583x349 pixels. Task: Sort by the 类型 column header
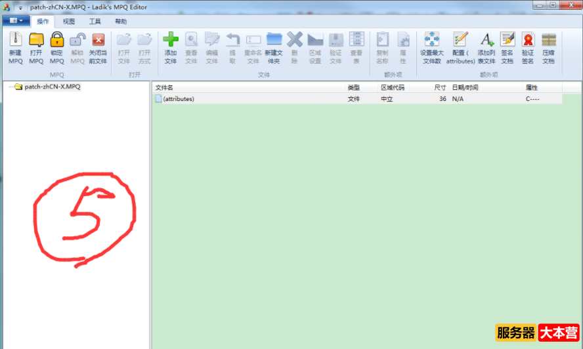[361, 88]
